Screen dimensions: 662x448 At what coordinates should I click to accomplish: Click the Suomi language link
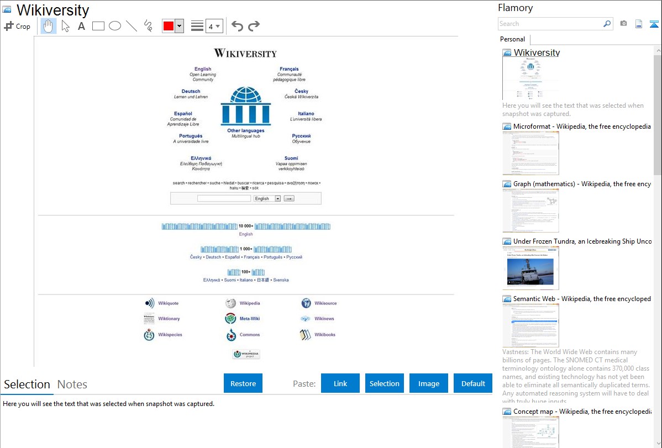[291, 159]
